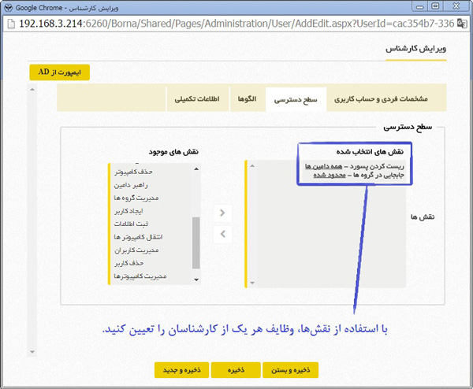The height and width of the screenshot is (389, 473).
Task: Select ایجاد کاربر role item
Action: pos(135,211)
